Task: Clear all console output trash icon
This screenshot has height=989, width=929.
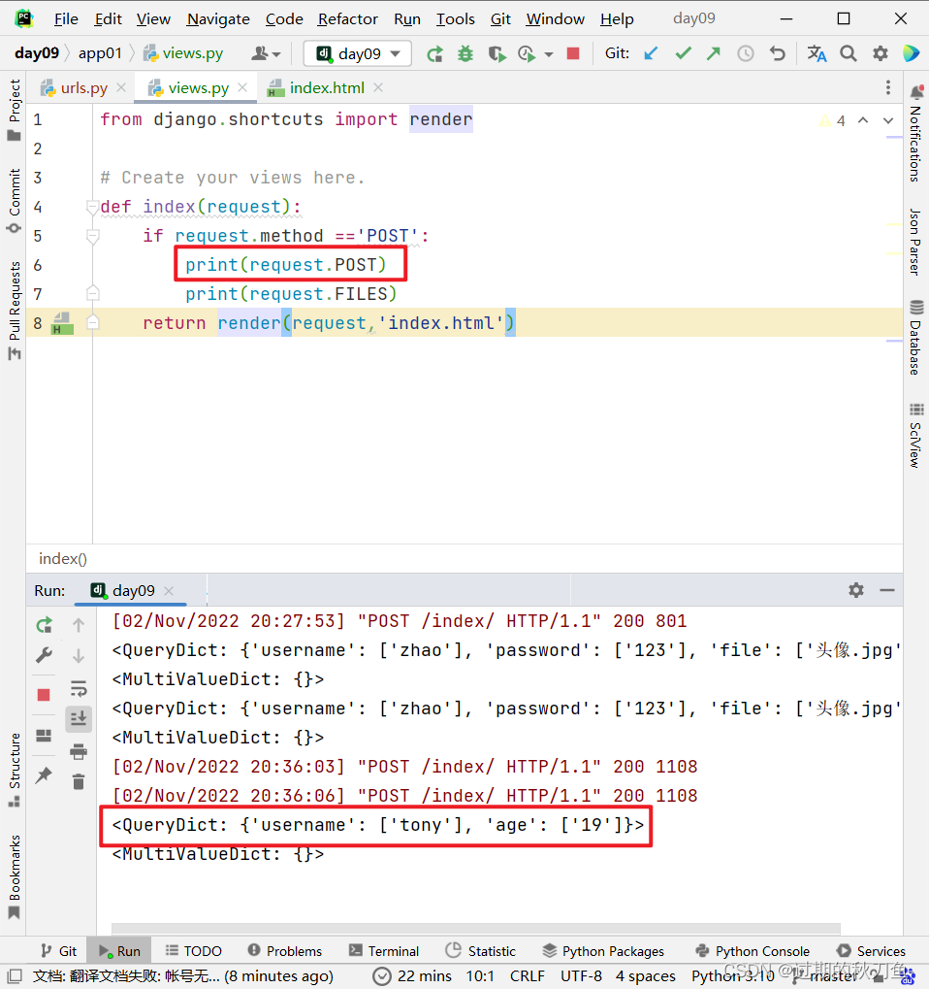Action: (x=79, y=782)
